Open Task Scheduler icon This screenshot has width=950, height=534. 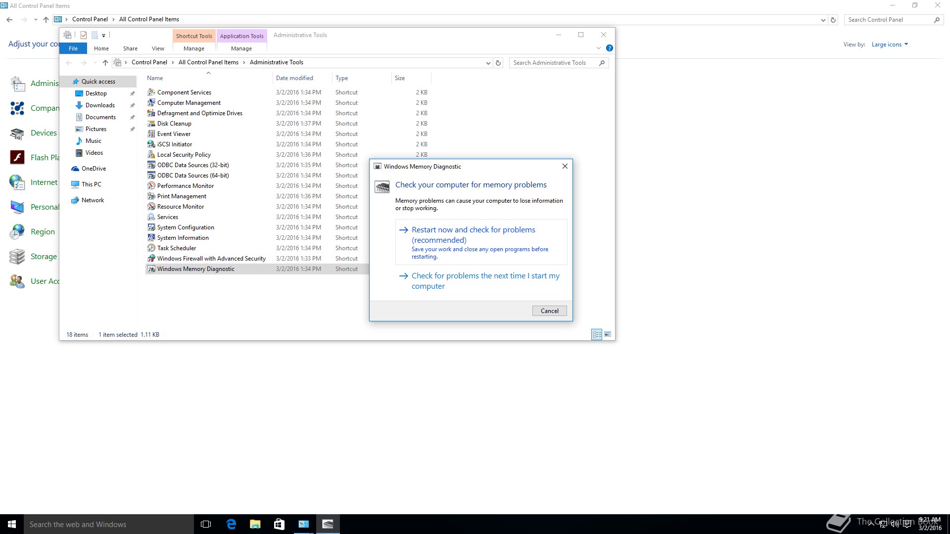151,248
